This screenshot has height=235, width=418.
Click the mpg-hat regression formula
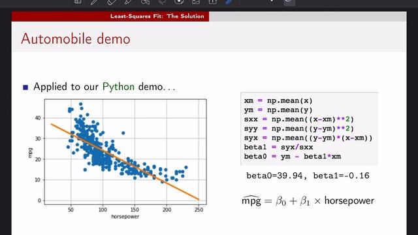[308, 200]
